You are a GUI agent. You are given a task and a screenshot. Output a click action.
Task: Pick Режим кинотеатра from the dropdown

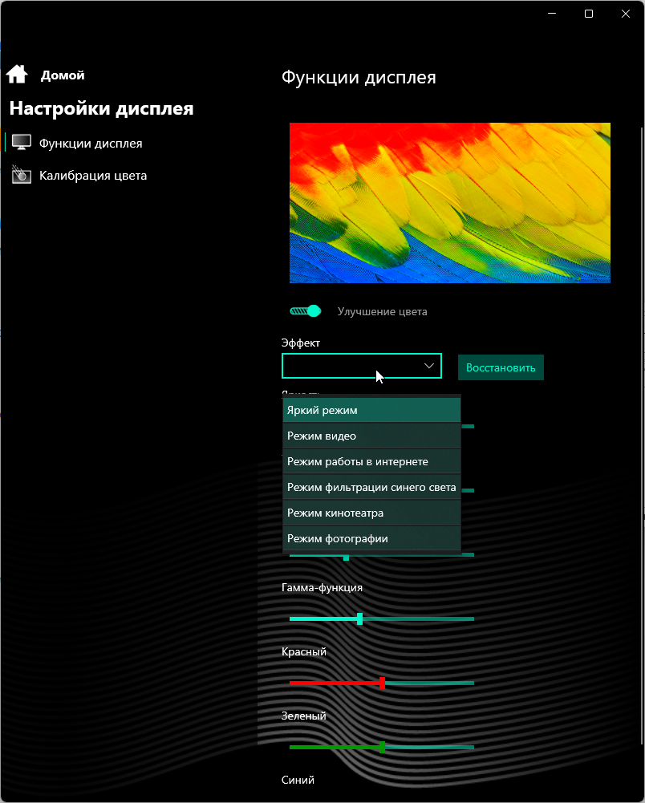[371, 513]
